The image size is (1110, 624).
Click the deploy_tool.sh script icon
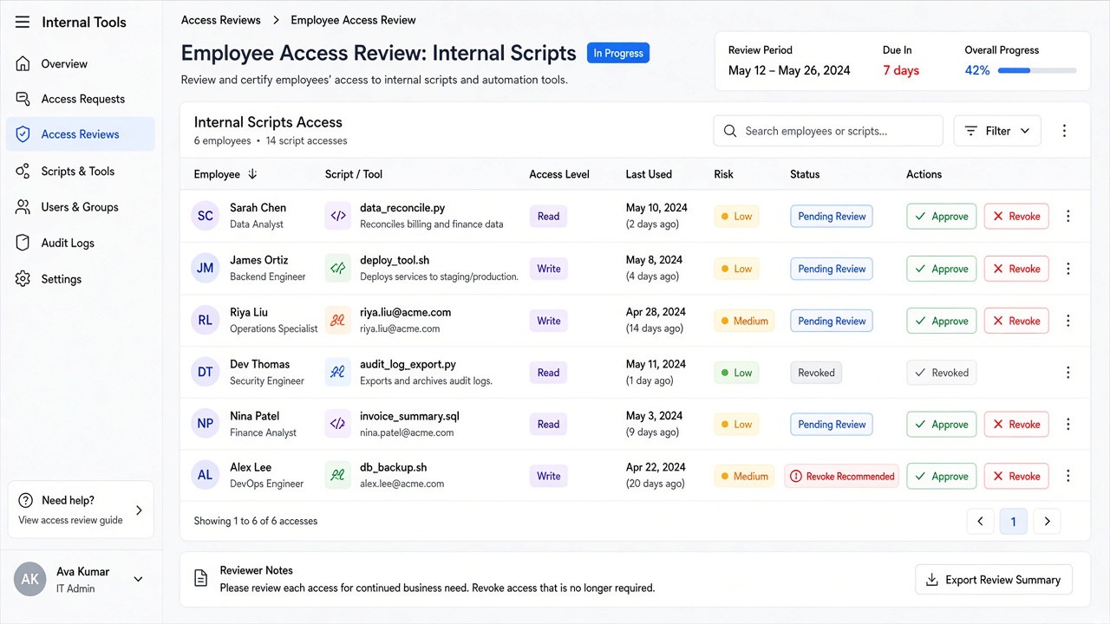338,268
